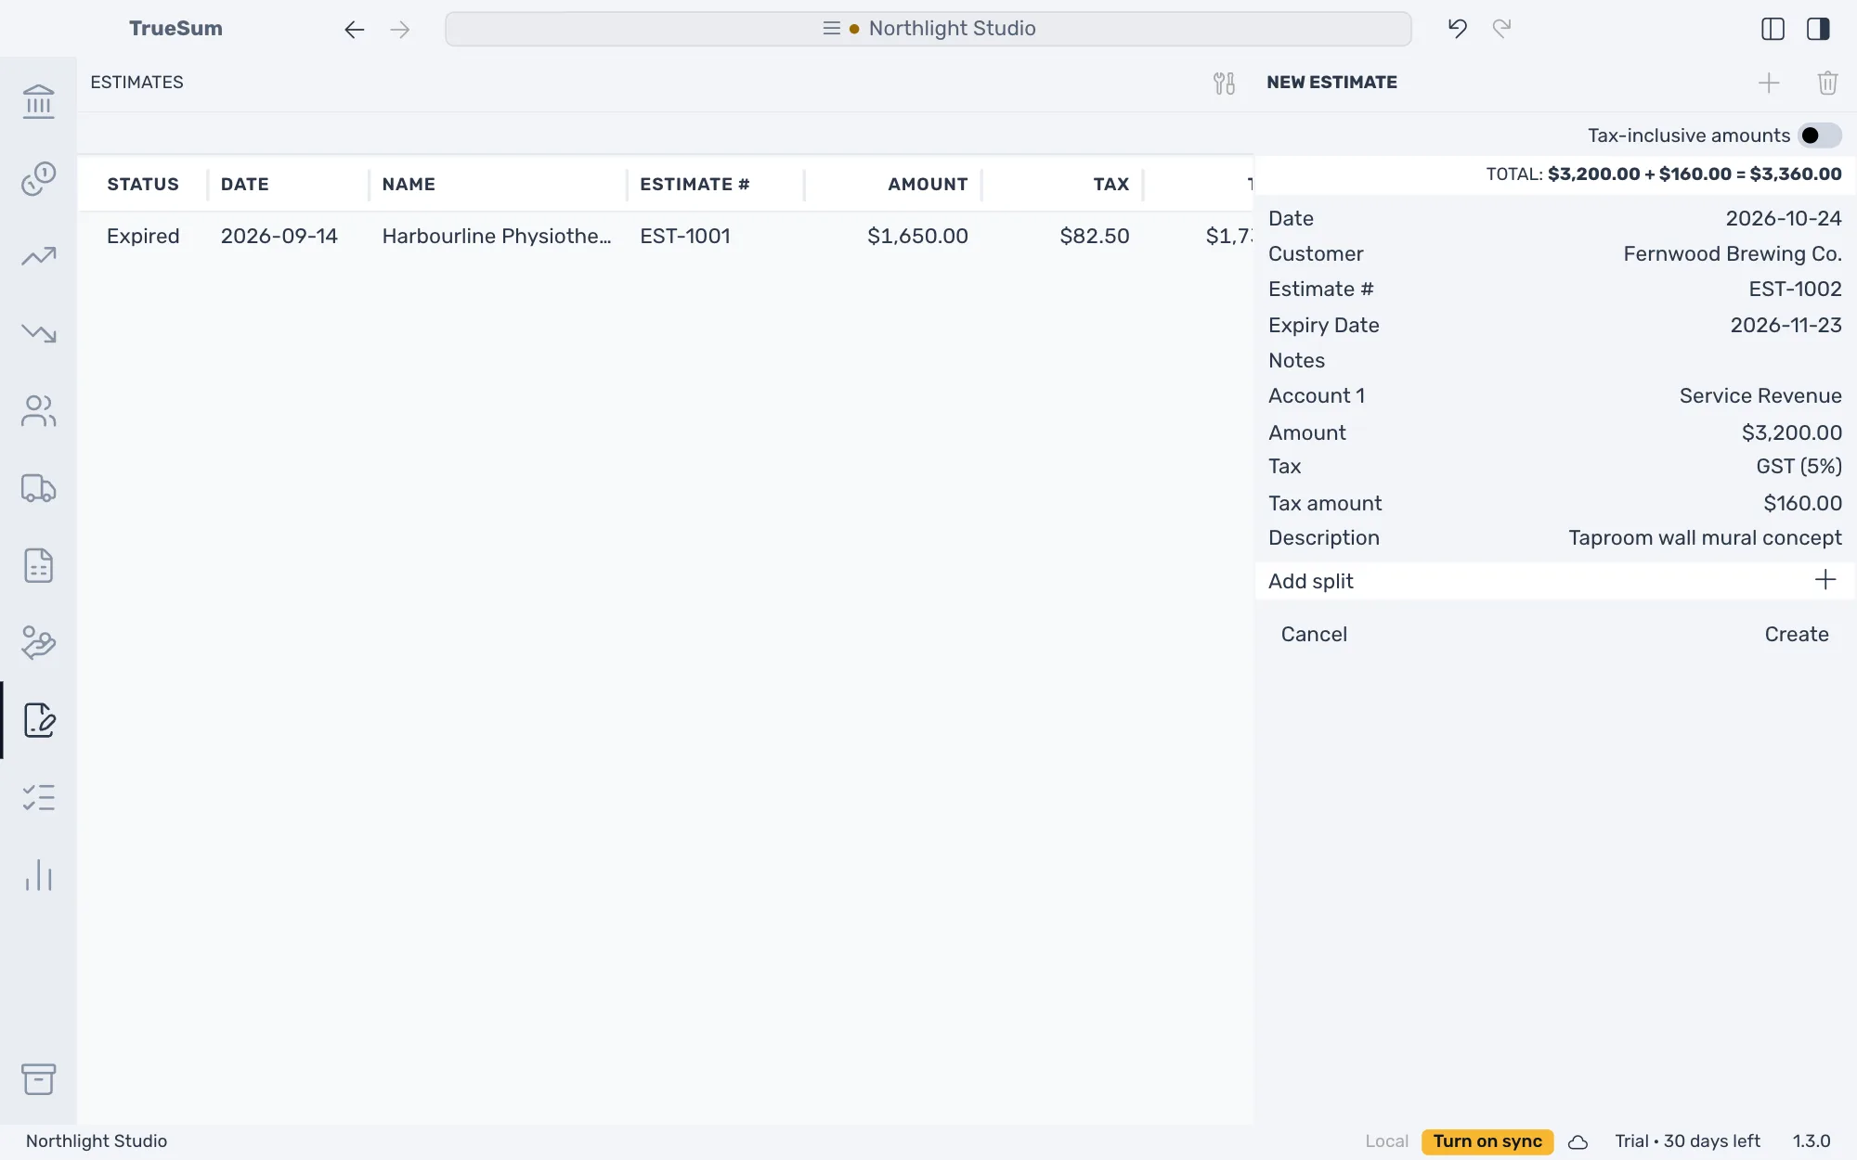This screenshot has height=1160, width=1857.
Task: Click Trial 30 days left status
Action: (x=1687, y=1141)
